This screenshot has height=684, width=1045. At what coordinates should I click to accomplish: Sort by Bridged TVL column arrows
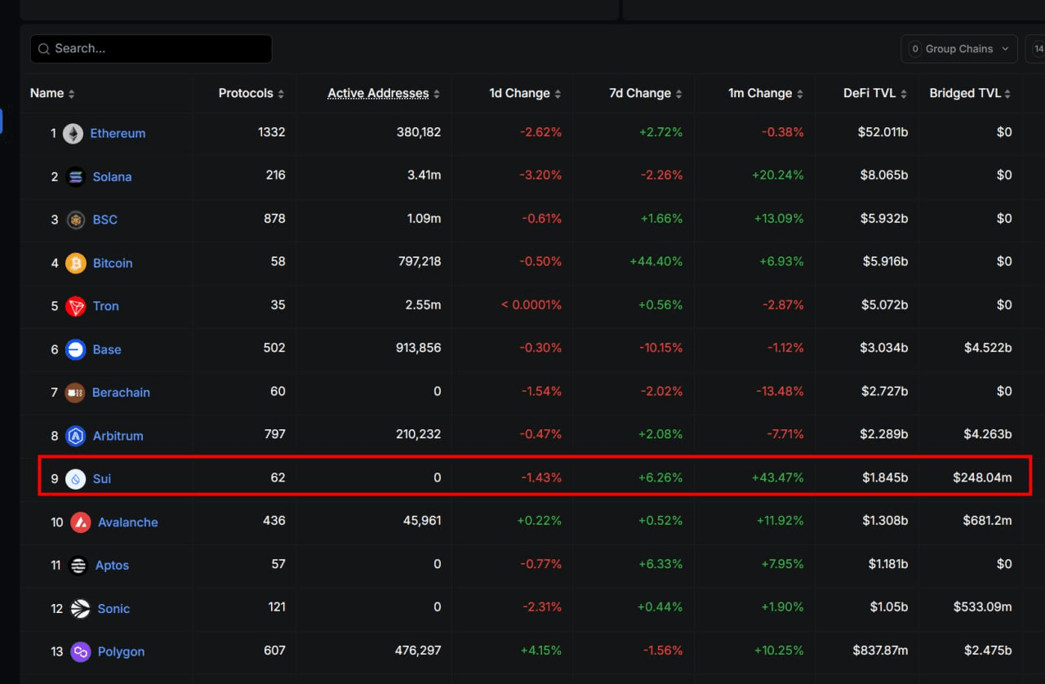pyautogui.click(x=1008, y=94)
